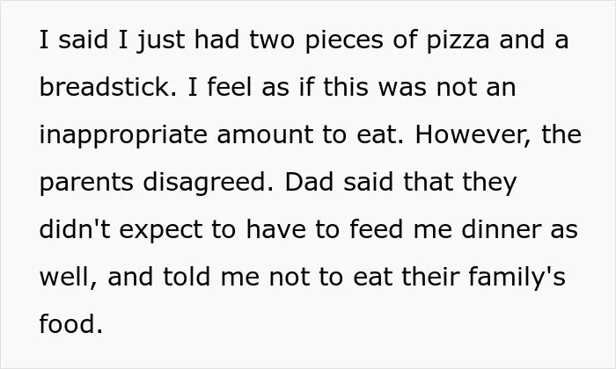The image size is (616, 369).
Task: Click the word "family's"
Action: (517, 278)
